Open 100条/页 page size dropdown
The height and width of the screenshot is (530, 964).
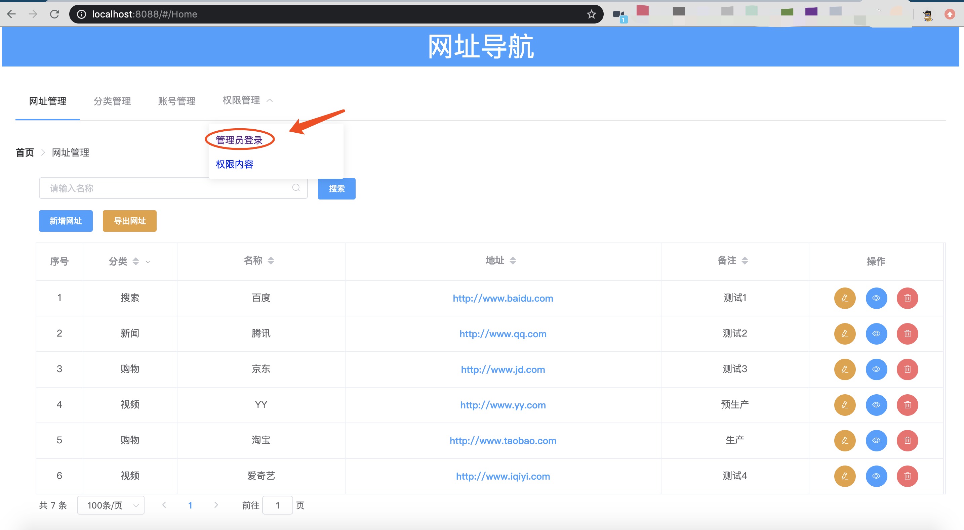[111, 505]
